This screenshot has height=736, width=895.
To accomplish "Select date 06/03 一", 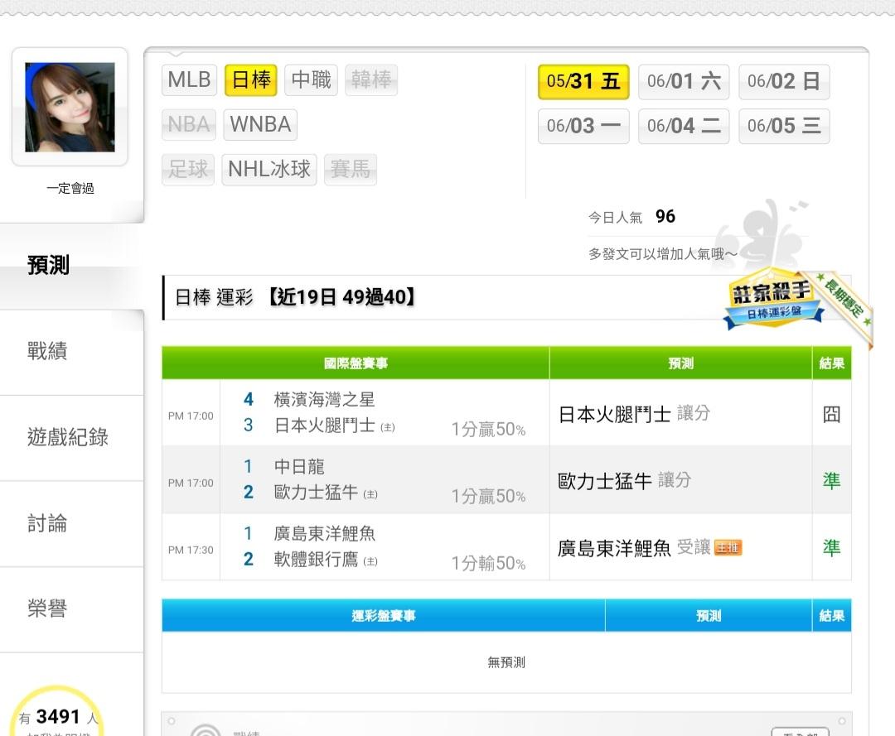I will click(583, 126).
